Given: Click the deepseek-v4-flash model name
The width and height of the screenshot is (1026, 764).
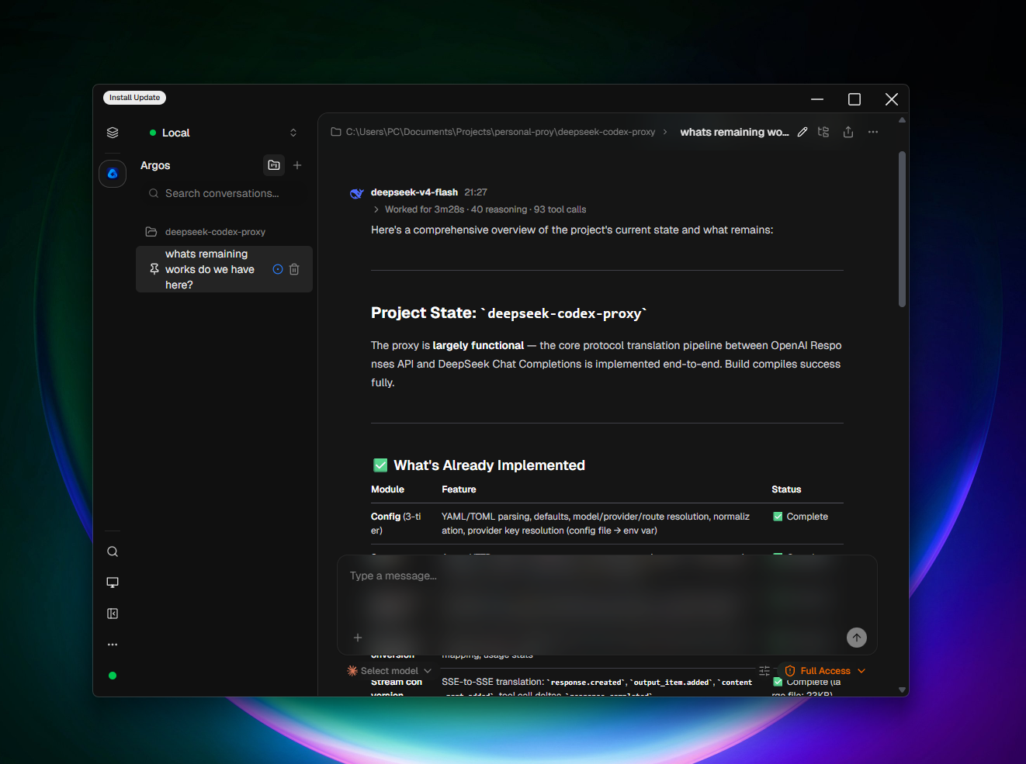Looking at the screenshot, I should pyautogui.click(x=414, y=192).
